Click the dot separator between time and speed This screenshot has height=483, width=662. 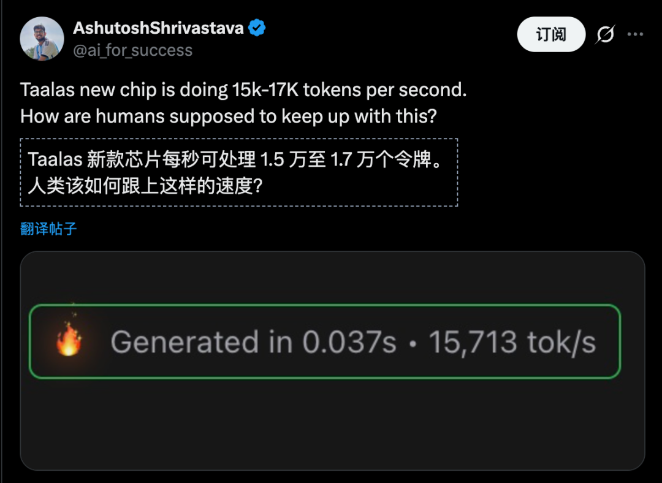point(413,344)
